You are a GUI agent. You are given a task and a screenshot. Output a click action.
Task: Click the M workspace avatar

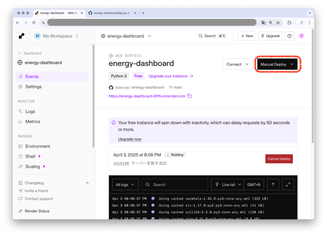click(x=37, y=36)
